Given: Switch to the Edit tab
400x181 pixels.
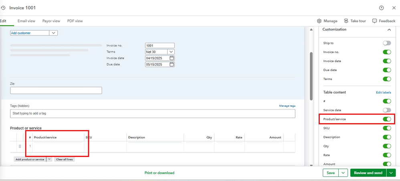Looking at the screenshot, I should pos(3,21).
